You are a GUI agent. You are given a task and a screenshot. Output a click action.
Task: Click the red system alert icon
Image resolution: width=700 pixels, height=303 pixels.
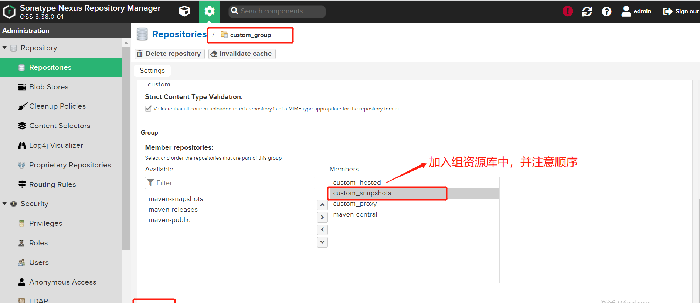[x=568, y=11]
